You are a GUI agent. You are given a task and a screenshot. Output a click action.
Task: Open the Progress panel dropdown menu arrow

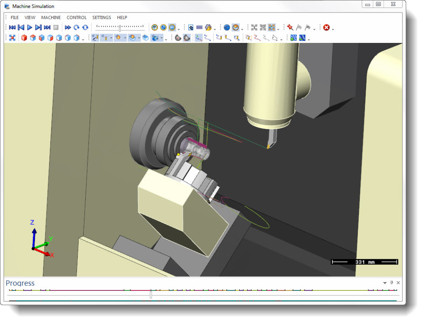[384, 282]
